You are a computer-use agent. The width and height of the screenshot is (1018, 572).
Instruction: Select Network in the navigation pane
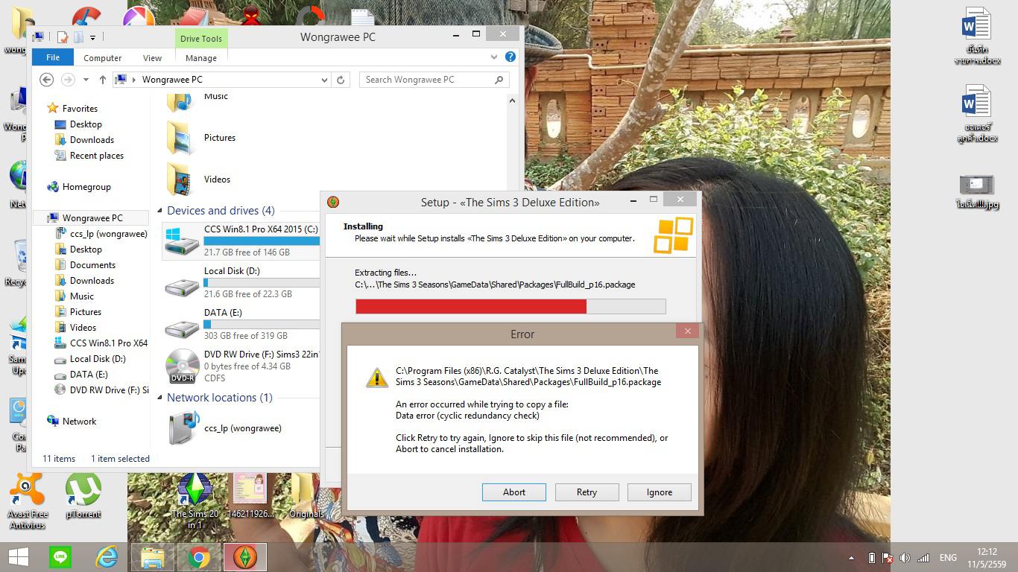point(79,422)
